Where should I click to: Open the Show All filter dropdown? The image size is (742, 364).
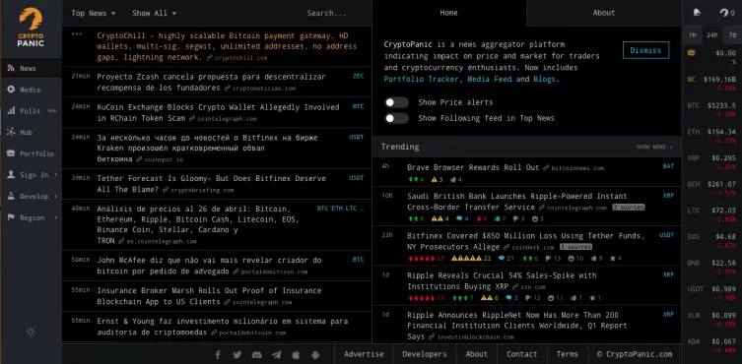click(155, 13)
